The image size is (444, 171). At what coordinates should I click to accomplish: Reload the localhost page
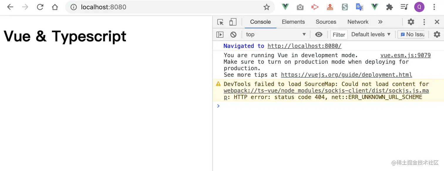(x=40, y=7)
